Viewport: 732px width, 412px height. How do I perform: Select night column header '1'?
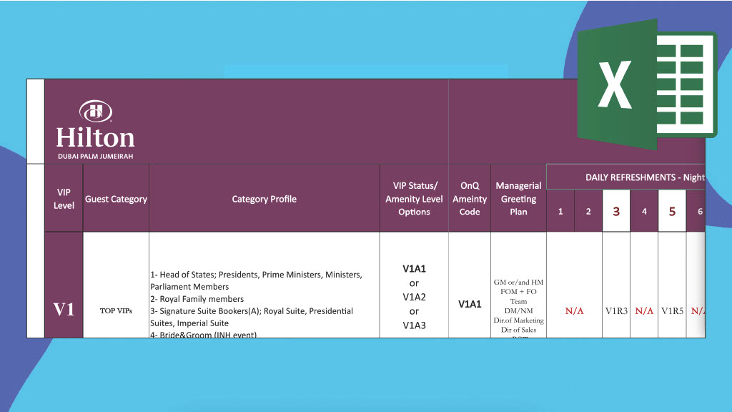560,211
